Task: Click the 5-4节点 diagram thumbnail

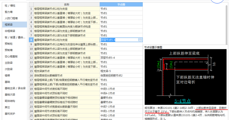Action: tap(185, 77)
